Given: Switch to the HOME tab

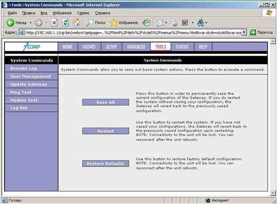Looking at the screenshot, I should click(x=68, y=47).
